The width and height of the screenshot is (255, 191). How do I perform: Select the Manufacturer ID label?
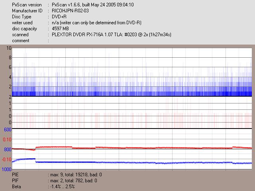[27, 11]
